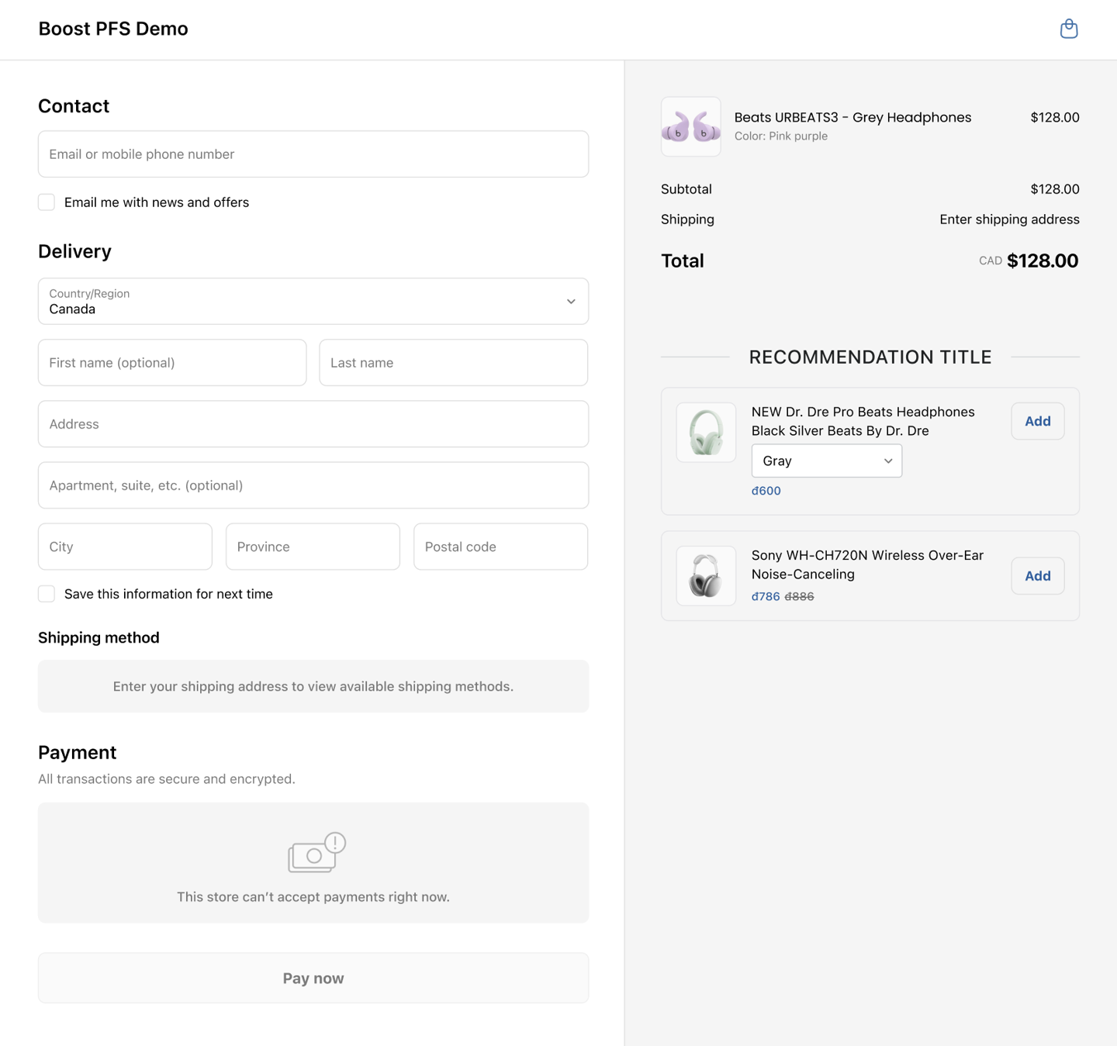Click the Apartment, suite, etc. field
Image resolution: width=1117 pixels, height=1046 pixels.
coord(313,485)
